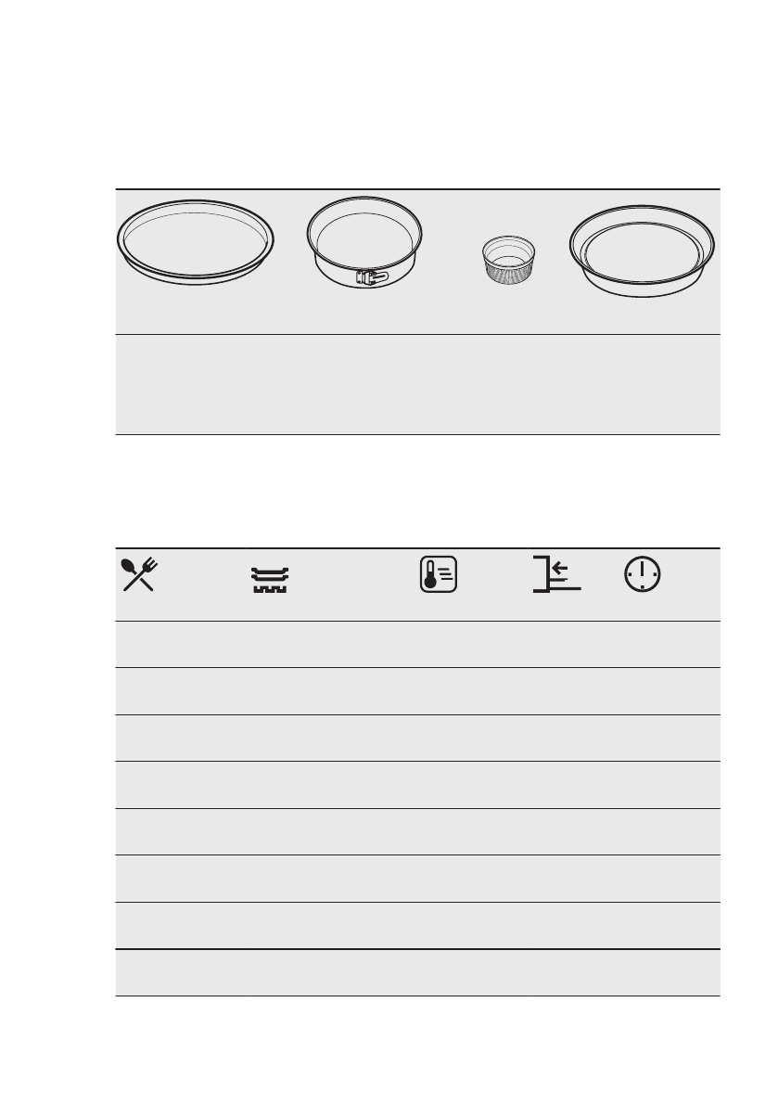Click the sixth empty row of the lower table
This screenshot has width=778, height=1105.
pyautogui.click(x=418, y=879)
